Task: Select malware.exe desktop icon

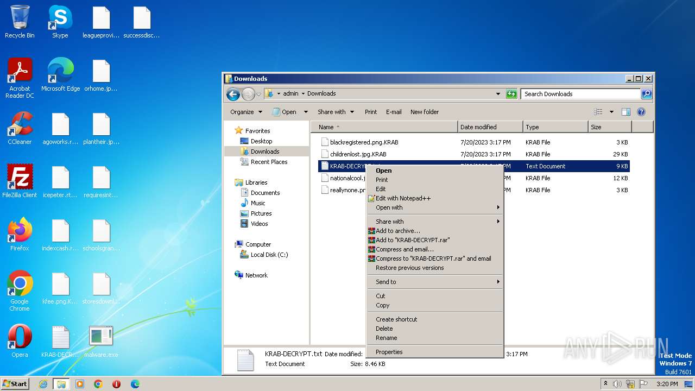Action: (101, 341)
